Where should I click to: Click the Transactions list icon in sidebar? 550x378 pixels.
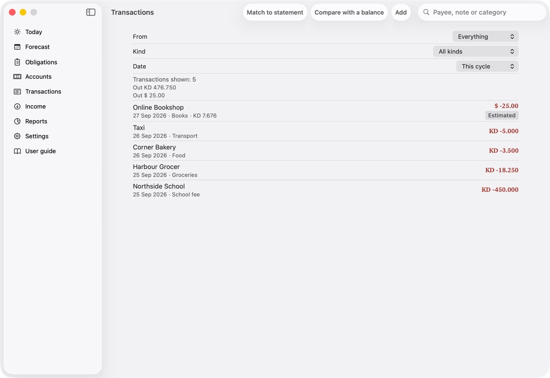tap(17, 91)
